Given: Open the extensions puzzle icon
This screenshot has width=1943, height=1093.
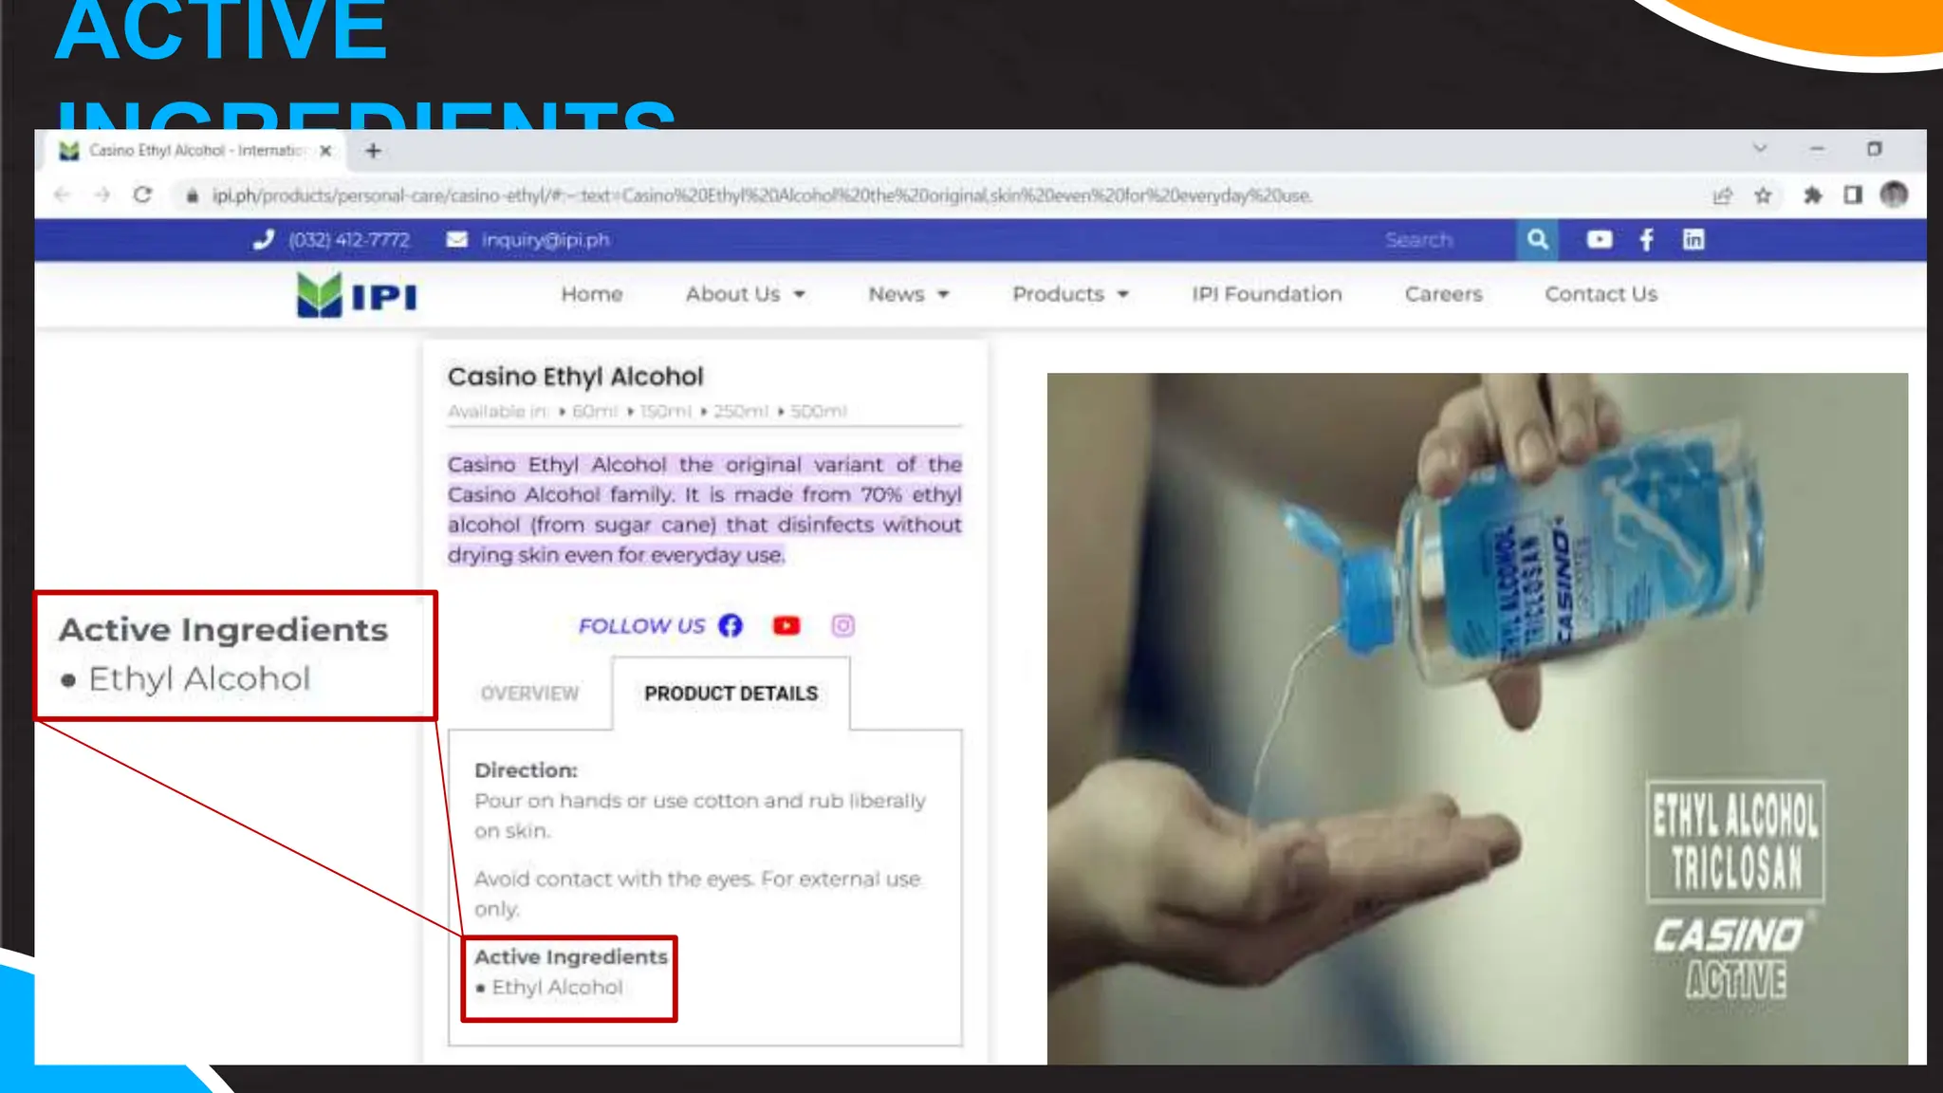Looking at the screenshot, I should click(1812, 195).
